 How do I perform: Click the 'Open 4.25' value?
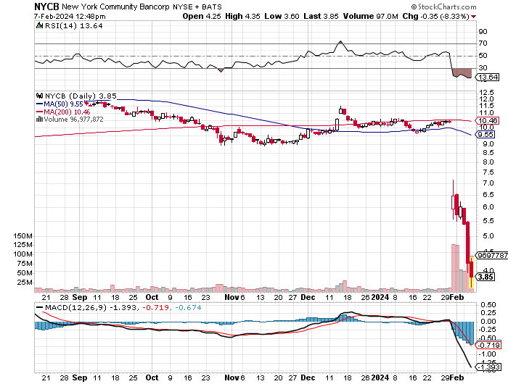tap(202, 16)
